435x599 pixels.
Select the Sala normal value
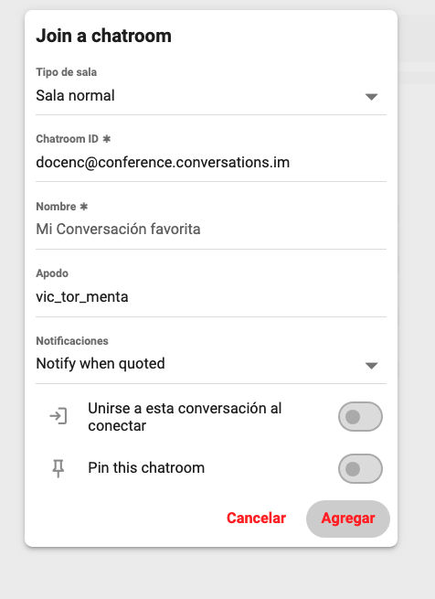click(x=75, y=95)
